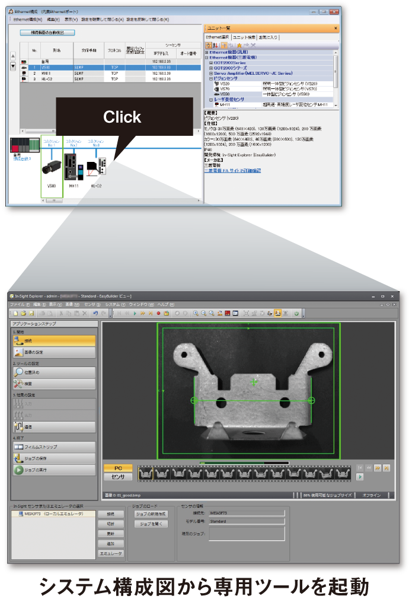Close the ユニット一覧 panel
409x599 pixels.
pyautogui.click(x=335, y=28)
